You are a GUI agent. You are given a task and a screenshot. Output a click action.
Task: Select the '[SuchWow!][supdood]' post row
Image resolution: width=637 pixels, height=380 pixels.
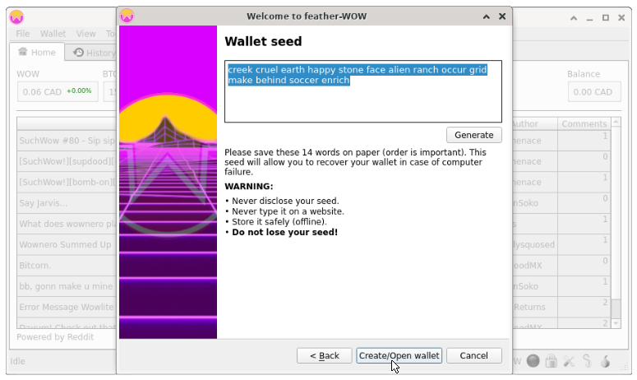pyautogui.click(x=67, y=161)
